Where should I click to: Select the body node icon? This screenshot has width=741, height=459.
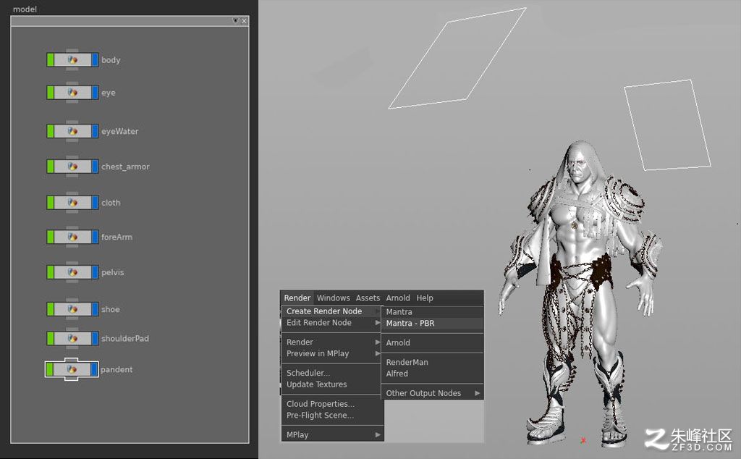pos(72,60)
